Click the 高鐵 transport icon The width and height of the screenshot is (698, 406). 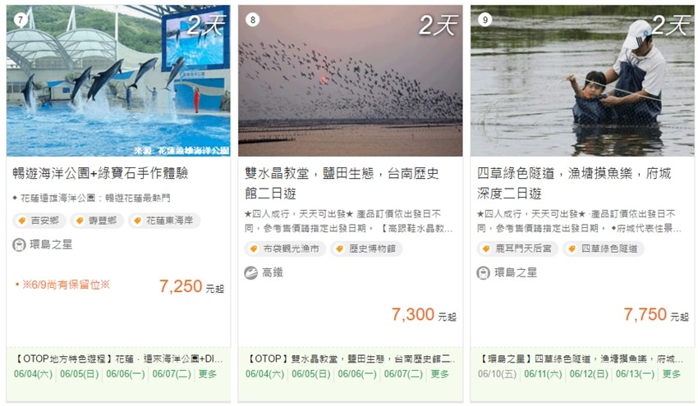[x=251, y=272]
